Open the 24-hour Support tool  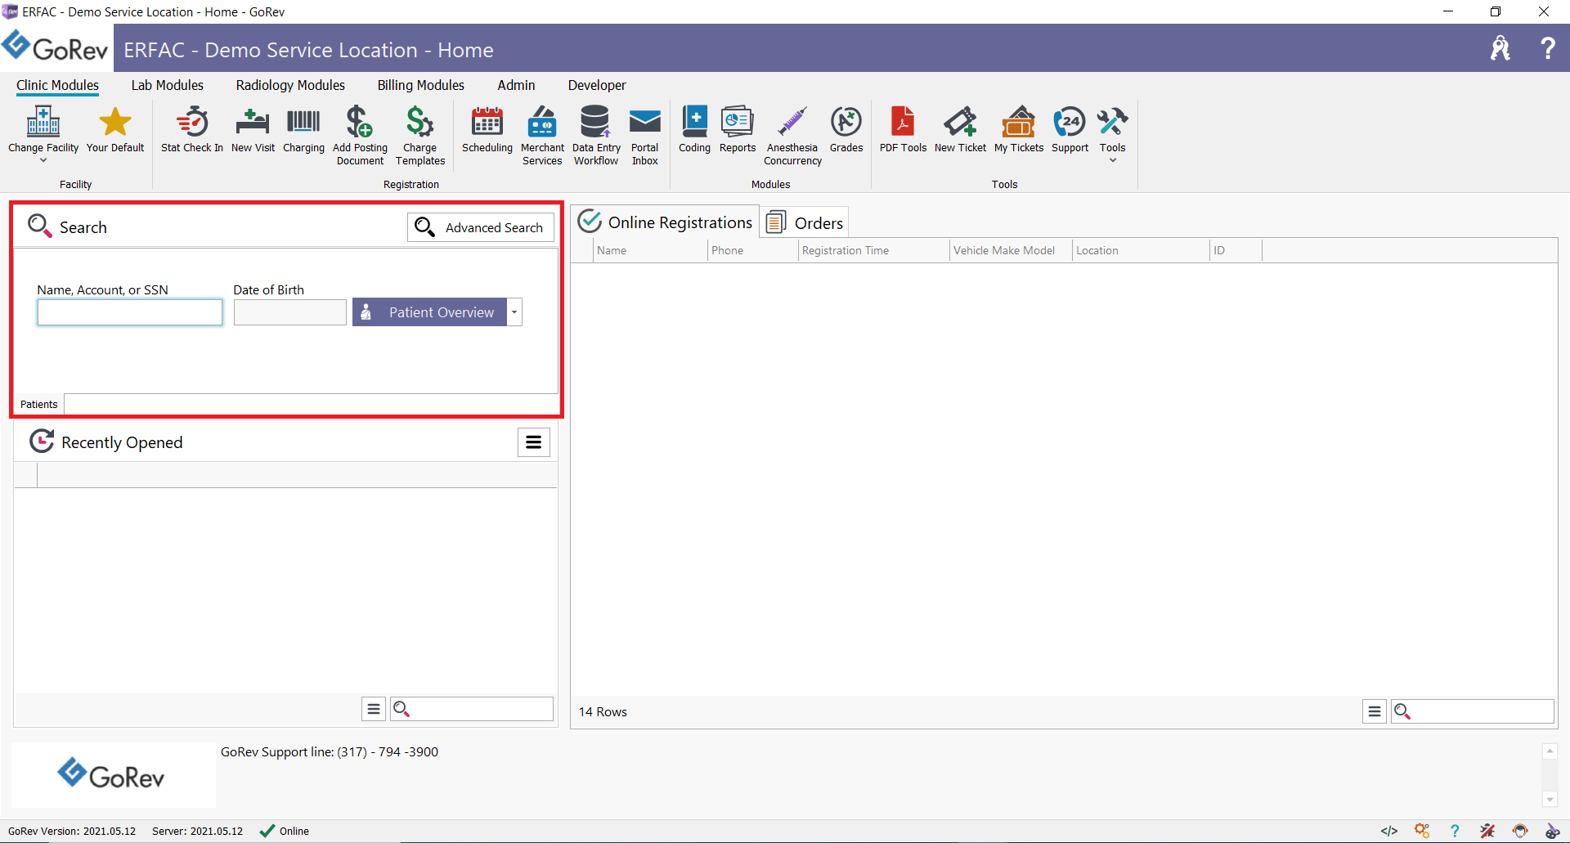point(1070,130)
